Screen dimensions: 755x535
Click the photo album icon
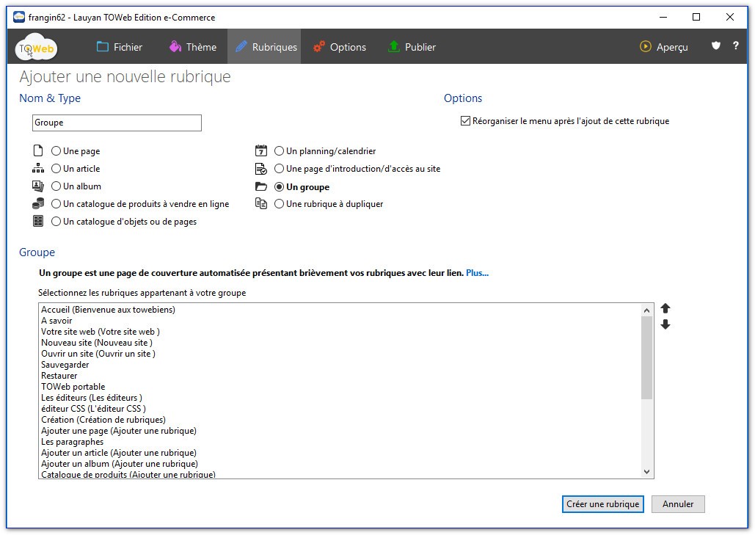coord(38,186)
